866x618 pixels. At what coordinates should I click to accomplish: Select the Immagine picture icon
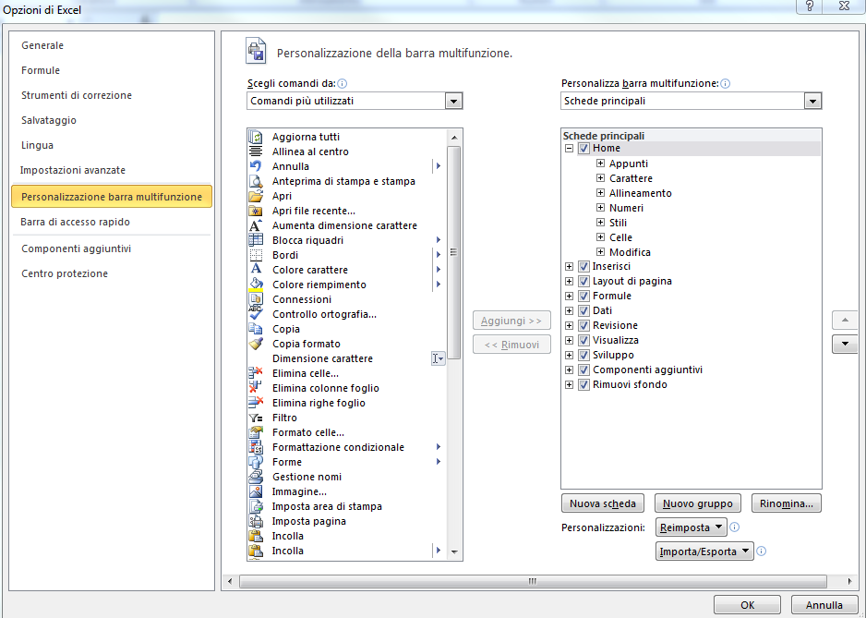pyautogui.click(x=256, y=491)
